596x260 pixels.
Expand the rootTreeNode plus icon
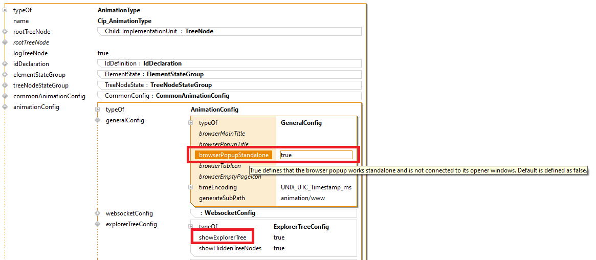coord(5,32)
